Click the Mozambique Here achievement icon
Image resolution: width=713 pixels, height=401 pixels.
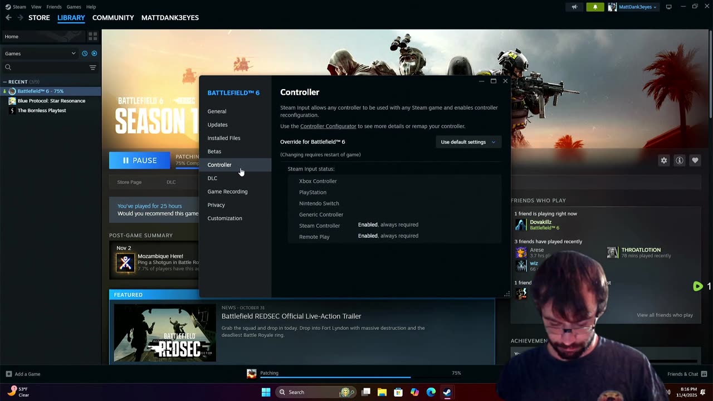tap(125, 263)
